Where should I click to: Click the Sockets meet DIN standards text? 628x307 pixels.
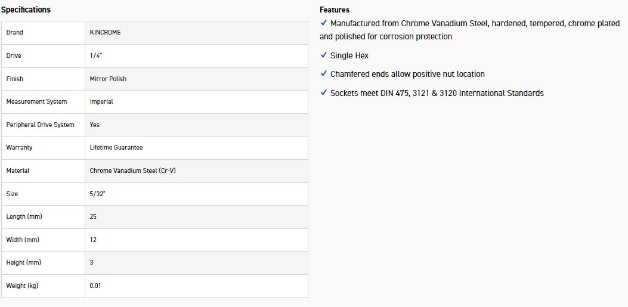[x=437, y=93]
